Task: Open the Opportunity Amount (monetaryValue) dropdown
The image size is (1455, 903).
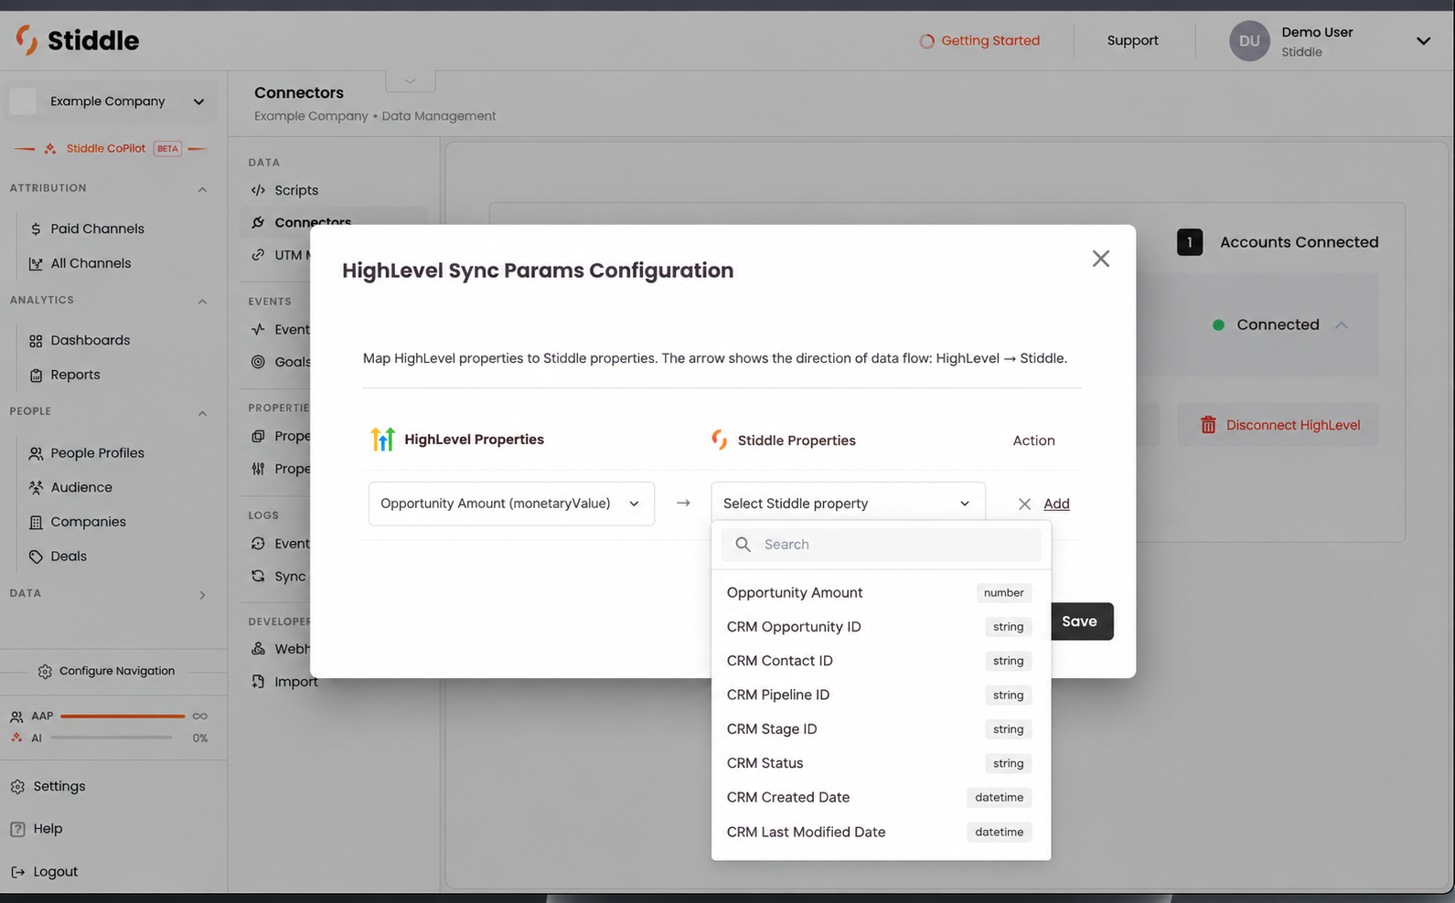Action: coord(511,504)
